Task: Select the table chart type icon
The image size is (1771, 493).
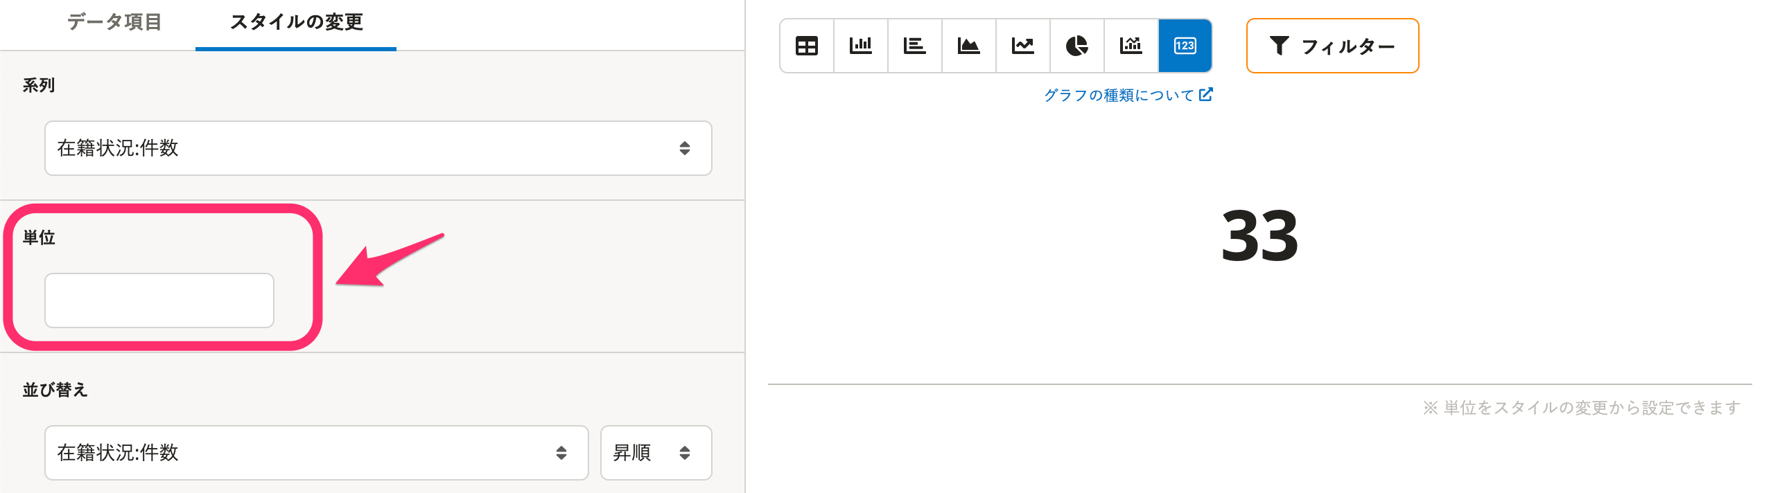Action: pos(807,46)
